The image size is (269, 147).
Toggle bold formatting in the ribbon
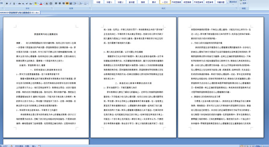(x=7, y=4)
